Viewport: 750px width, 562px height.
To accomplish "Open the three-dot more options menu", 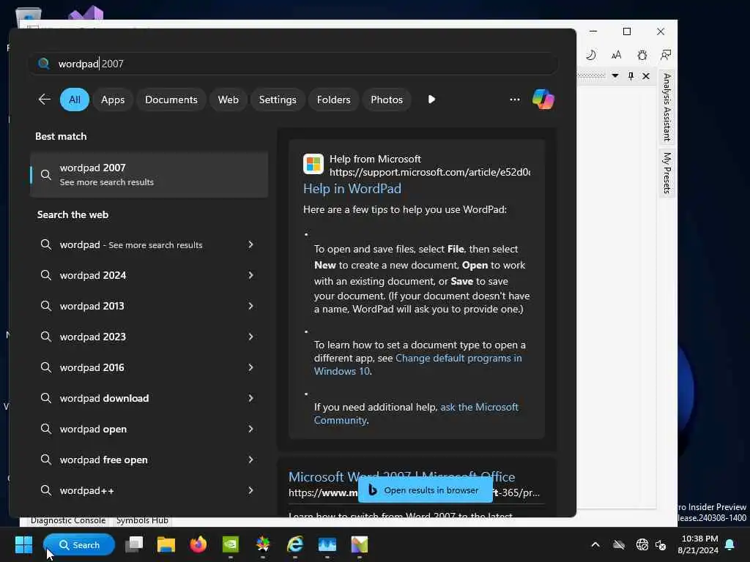I will point(515,100).
